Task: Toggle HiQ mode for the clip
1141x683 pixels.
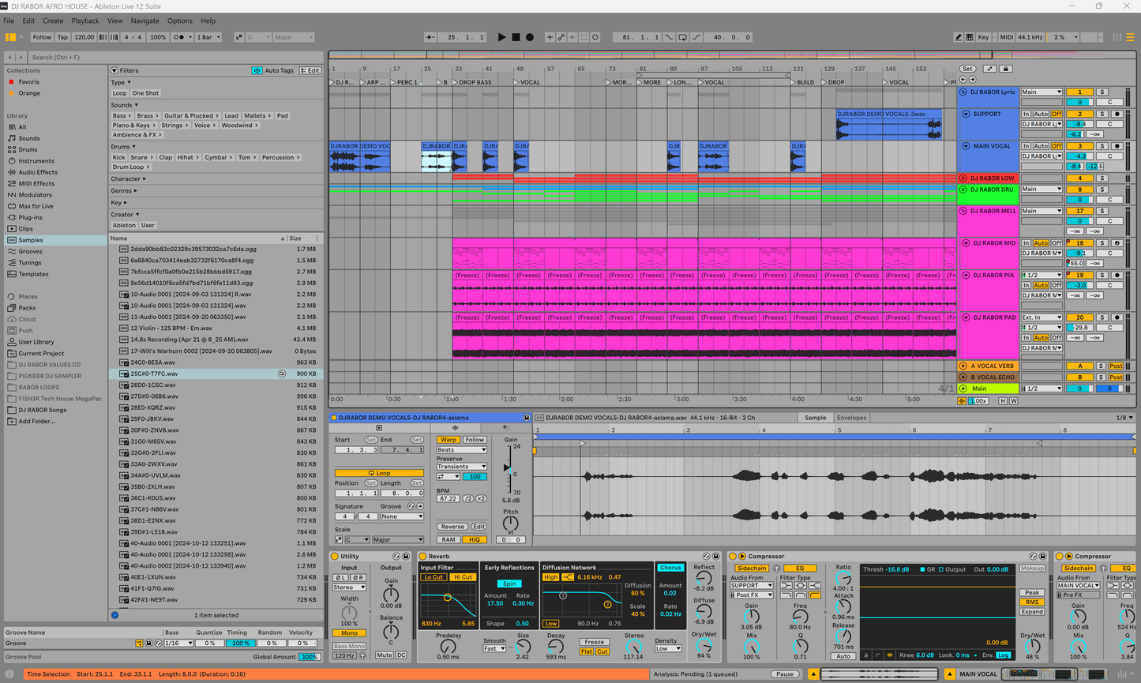Action: tap(474, 539)
